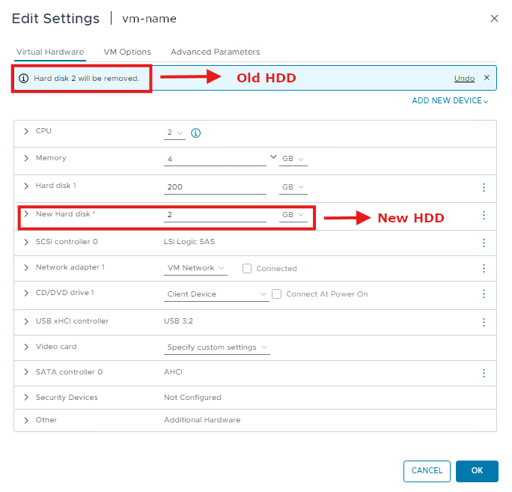Open the CPU count dropdown
512x492 pixels.
(174, 133)
